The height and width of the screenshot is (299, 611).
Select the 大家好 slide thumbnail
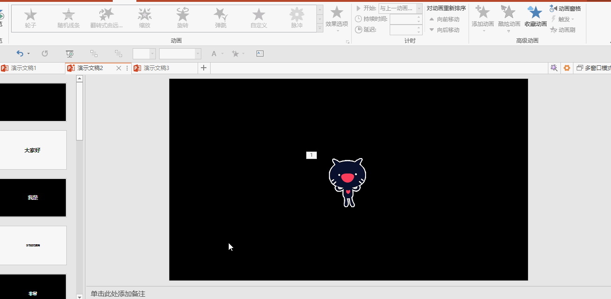click(x=33, y=150)
